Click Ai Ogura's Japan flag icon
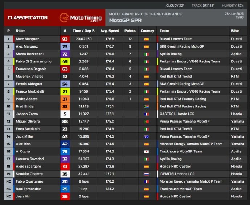This screenshot has height=205, width=250. coord(147,151)
